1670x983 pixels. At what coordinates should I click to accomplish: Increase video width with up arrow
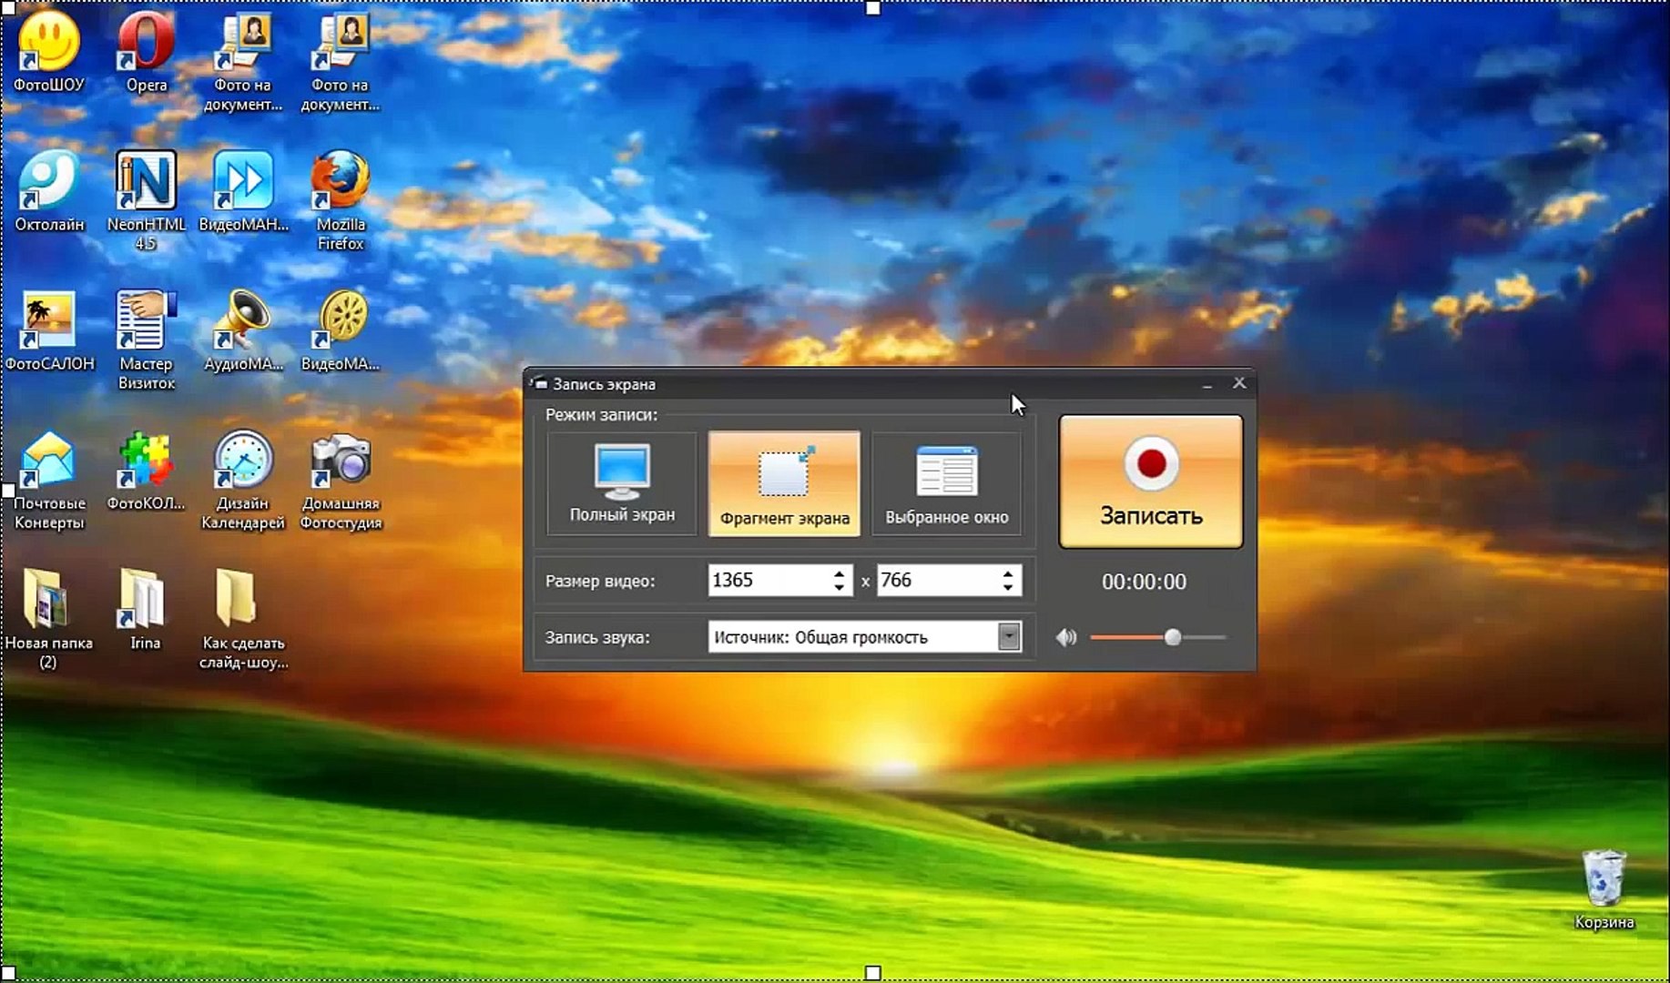click(839, 573)
